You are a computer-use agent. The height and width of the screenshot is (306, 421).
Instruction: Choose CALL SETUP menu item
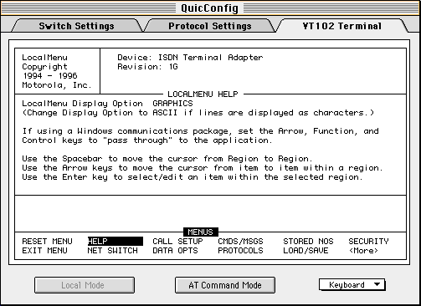177,242
